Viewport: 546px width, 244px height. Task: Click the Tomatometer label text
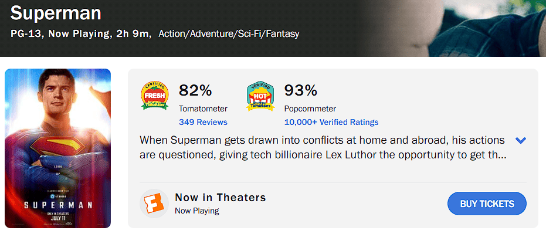[203, 109]
